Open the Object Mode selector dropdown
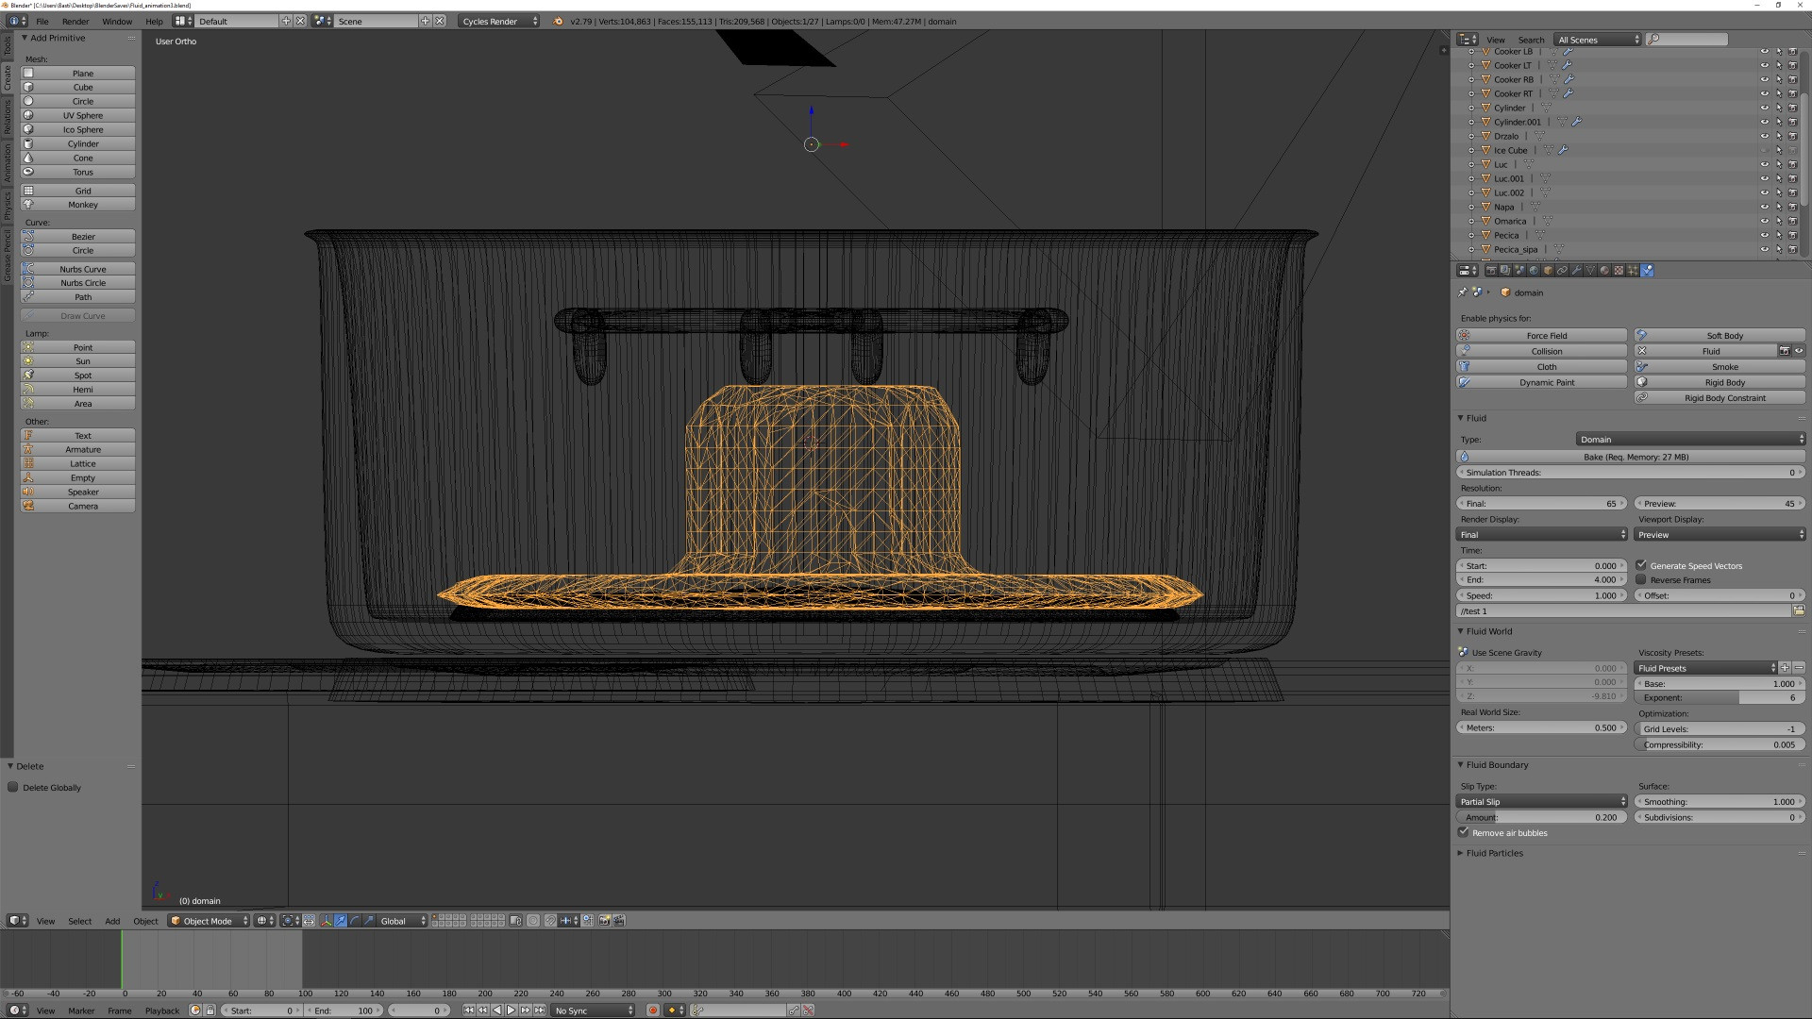1812x1019 pixels. [x=209, y=921]
